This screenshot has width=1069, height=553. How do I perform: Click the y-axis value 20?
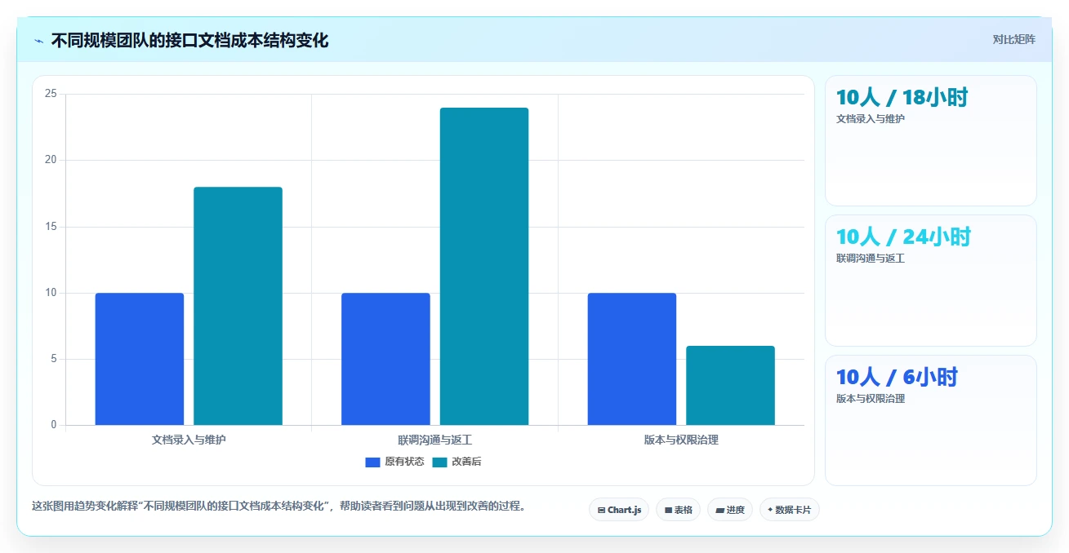tap(51, 160)
